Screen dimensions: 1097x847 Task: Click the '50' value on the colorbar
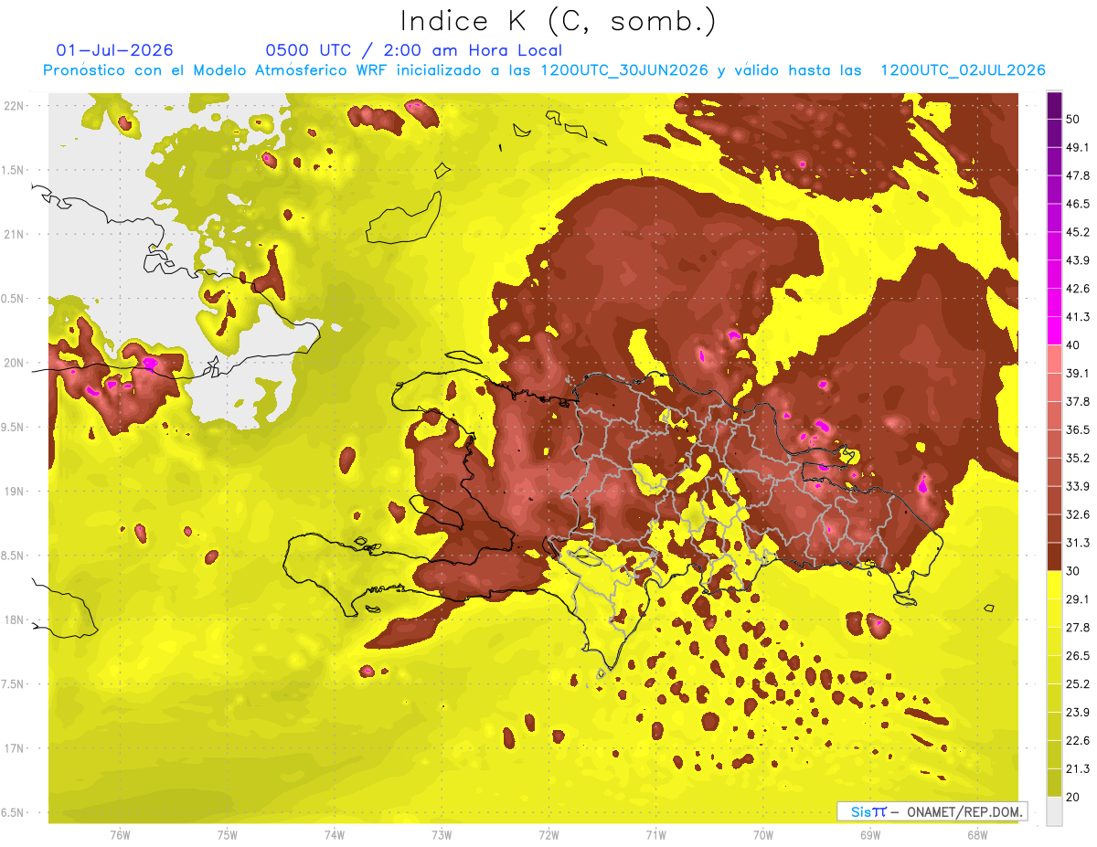point(1073,119)
